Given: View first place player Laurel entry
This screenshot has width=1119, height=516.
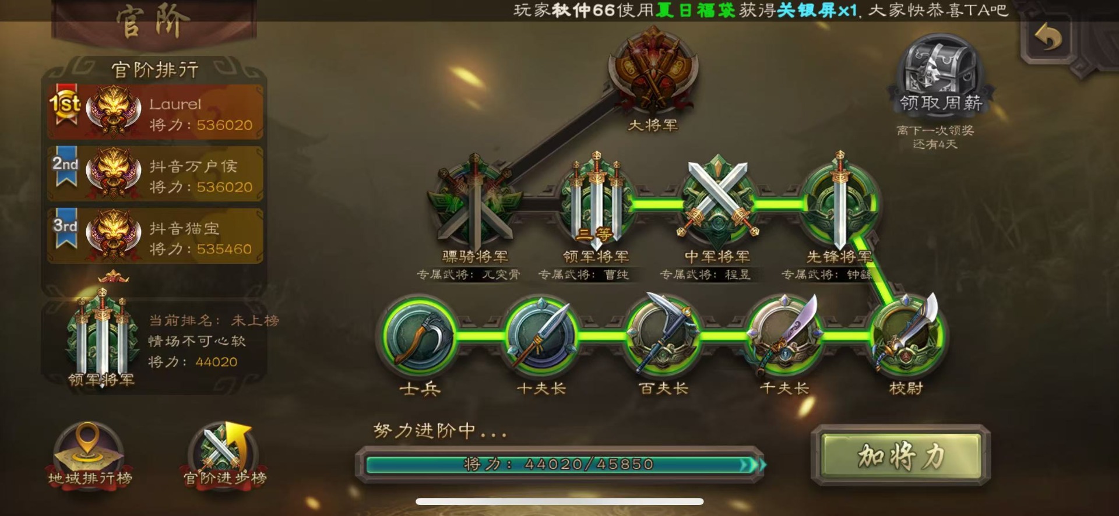Looking at the screenshot, I should tap(155, 112).
